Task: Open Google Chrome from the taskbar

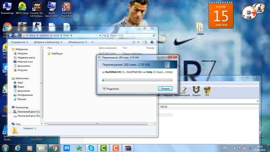Action: (54, 148)
